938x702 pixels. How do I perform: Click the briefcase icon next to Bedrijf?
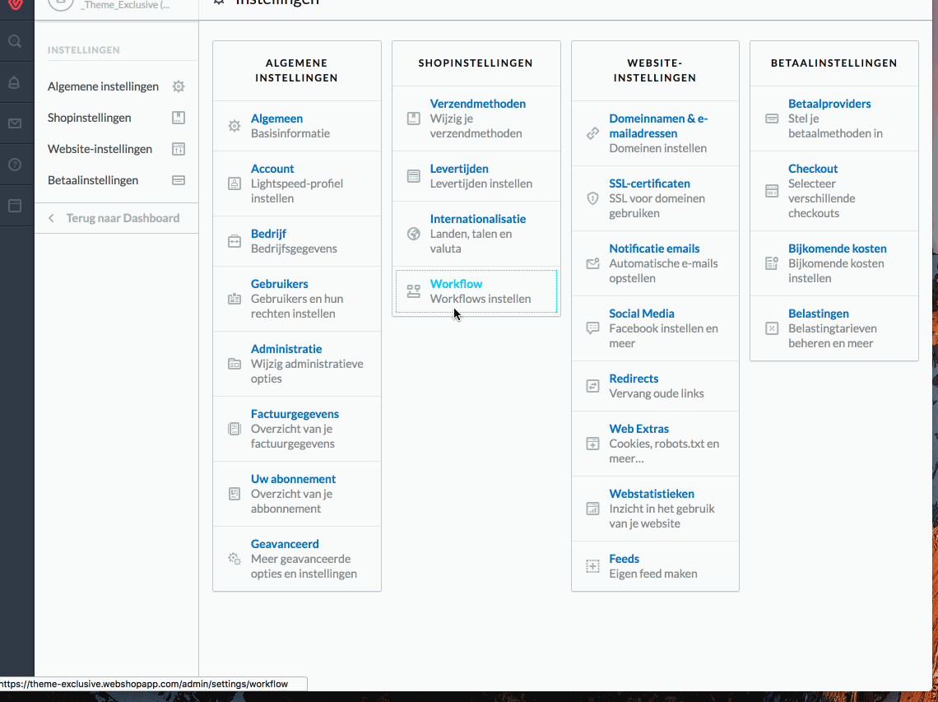(234, 241)
